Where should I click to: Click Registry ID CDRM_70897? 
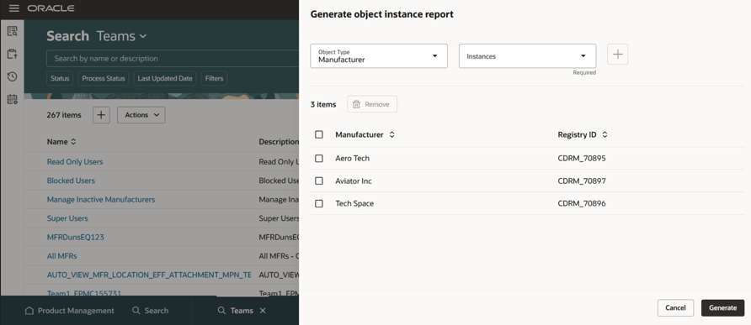[582, 181]
